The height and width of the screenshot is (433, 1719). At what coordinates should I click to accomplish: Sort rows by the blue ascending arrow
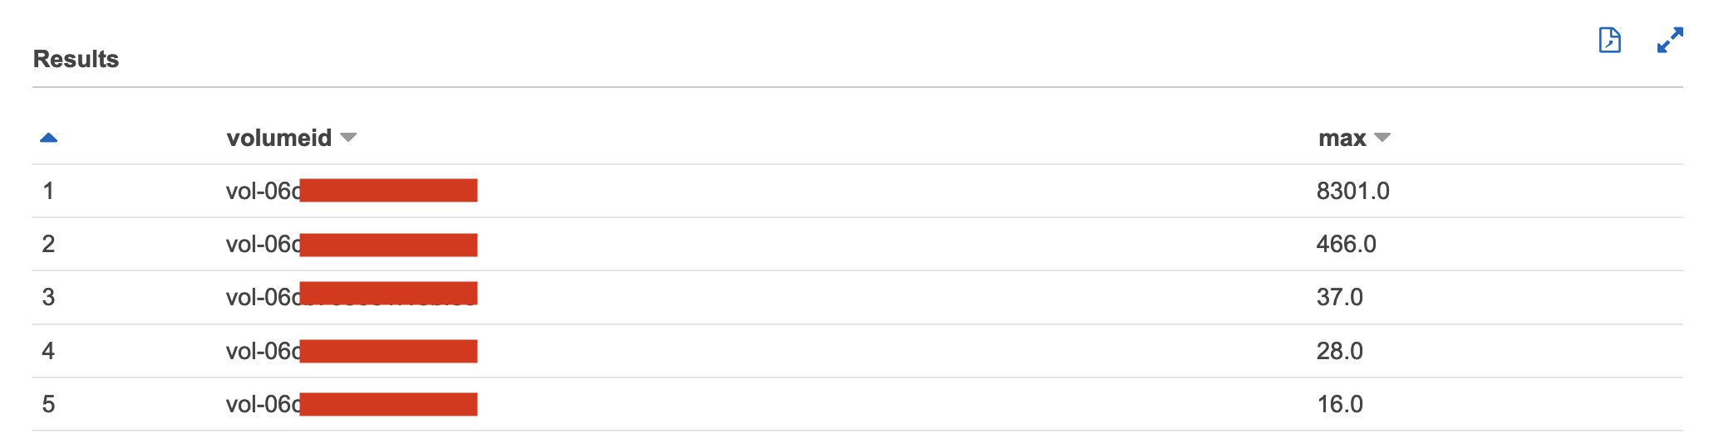pyautogui.click(x=48, y=138)
